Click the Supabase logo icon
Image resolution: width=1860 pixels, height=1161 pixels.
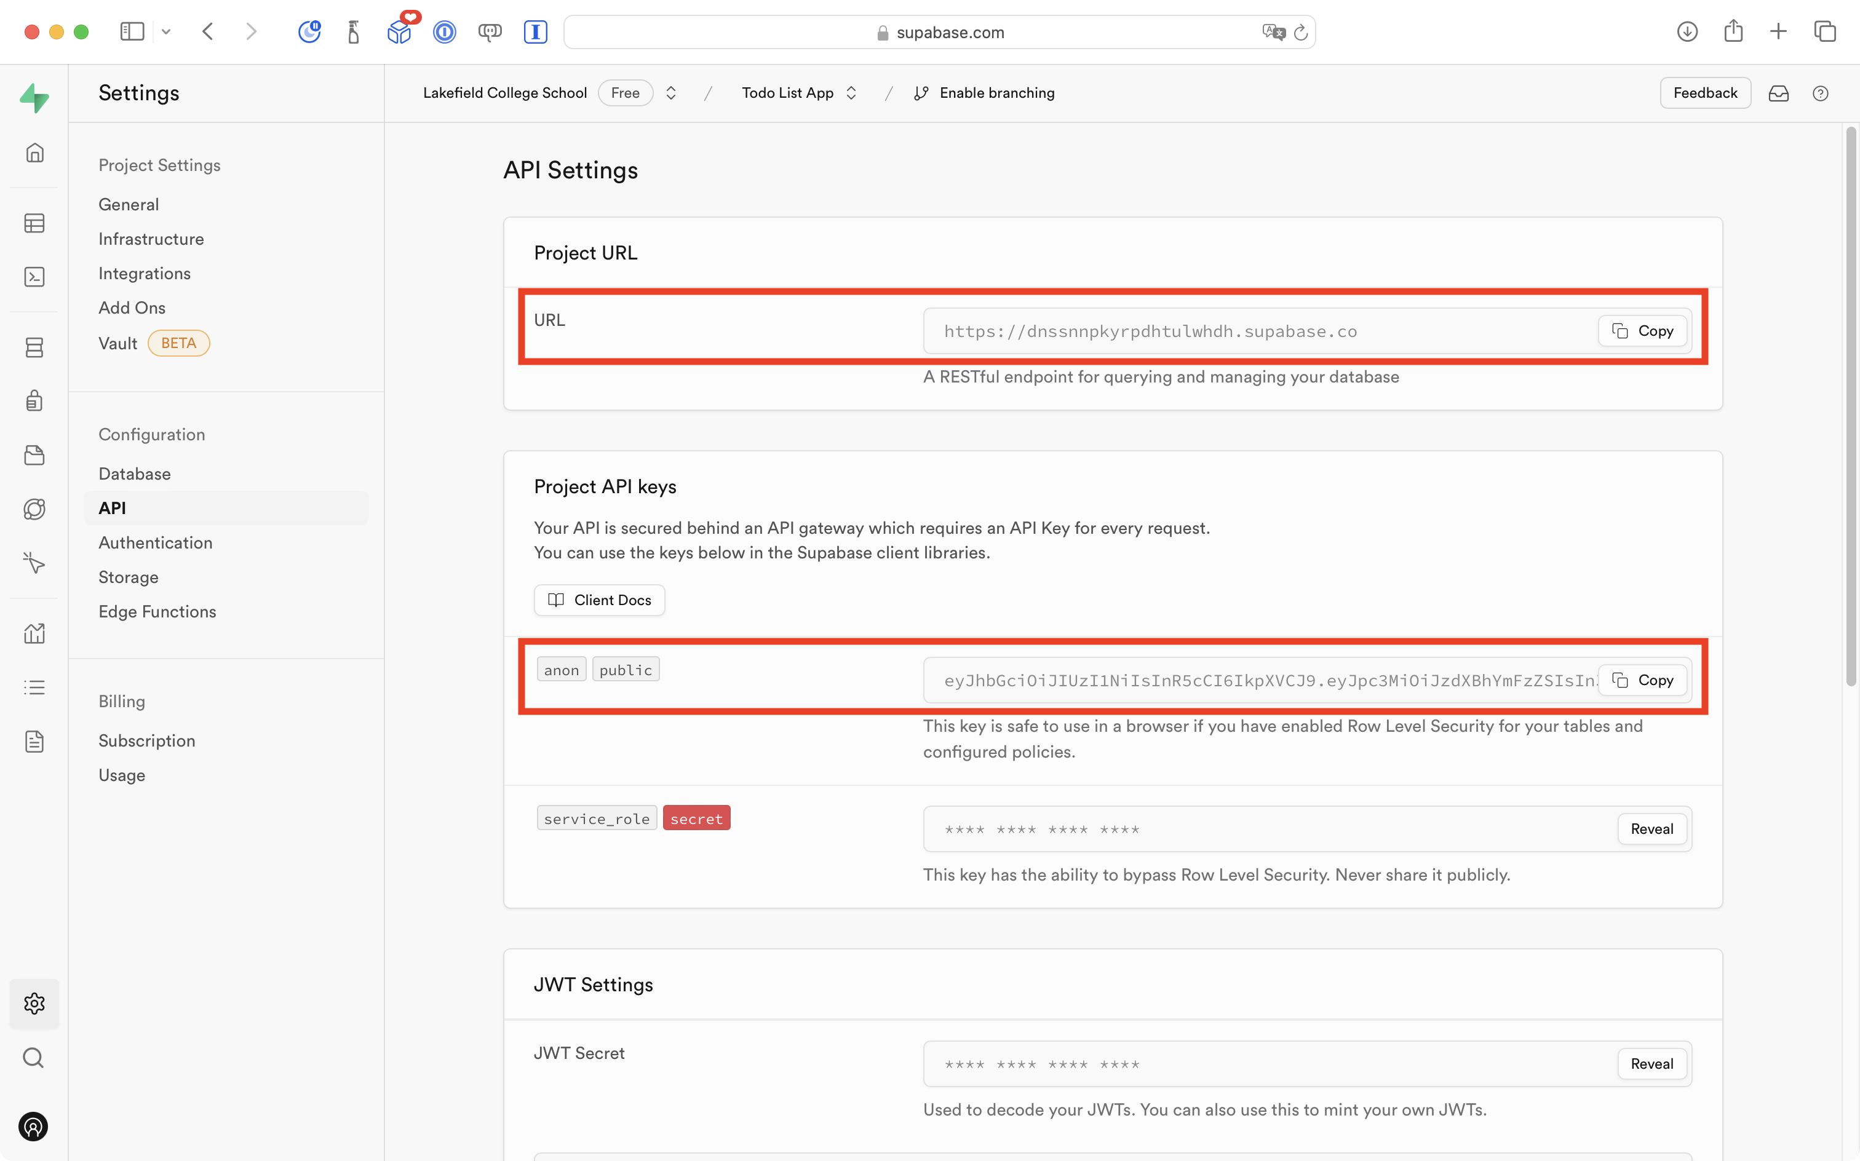[x=34, y=98]
